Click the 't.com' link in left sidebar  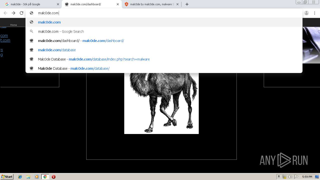coord(5,40)
